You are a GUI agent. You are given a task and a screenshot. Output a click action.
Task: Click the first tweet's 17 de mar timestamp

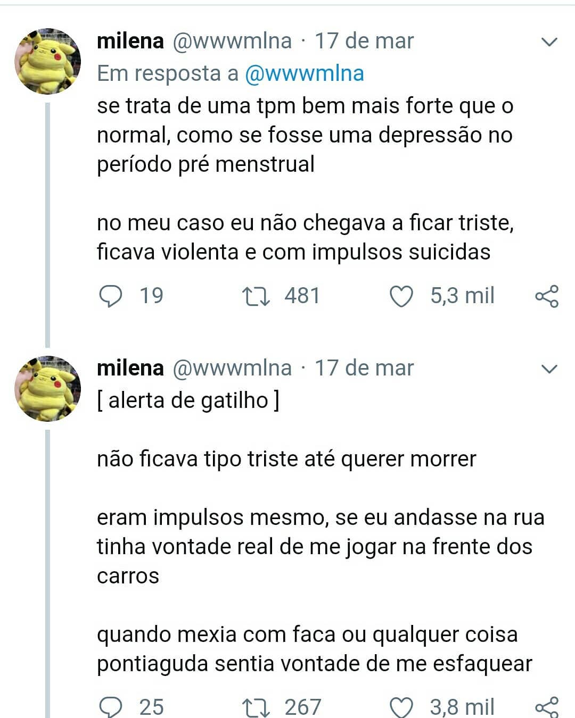click(364, 41)
